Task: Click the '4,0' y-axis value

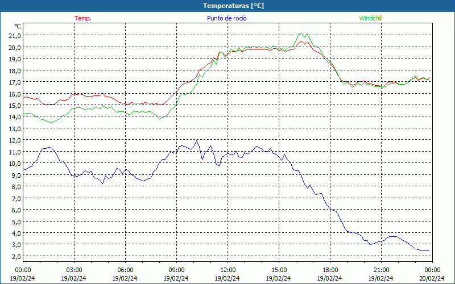Action: pos(16,233)
